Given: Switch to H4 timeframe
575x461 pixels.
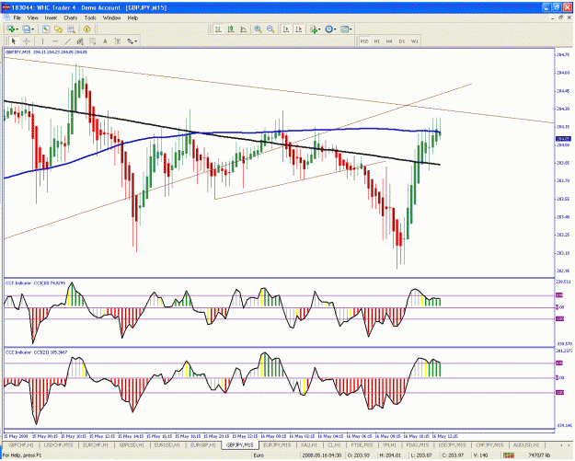Looking at the screenshot, I should click(x=389, y=41).
